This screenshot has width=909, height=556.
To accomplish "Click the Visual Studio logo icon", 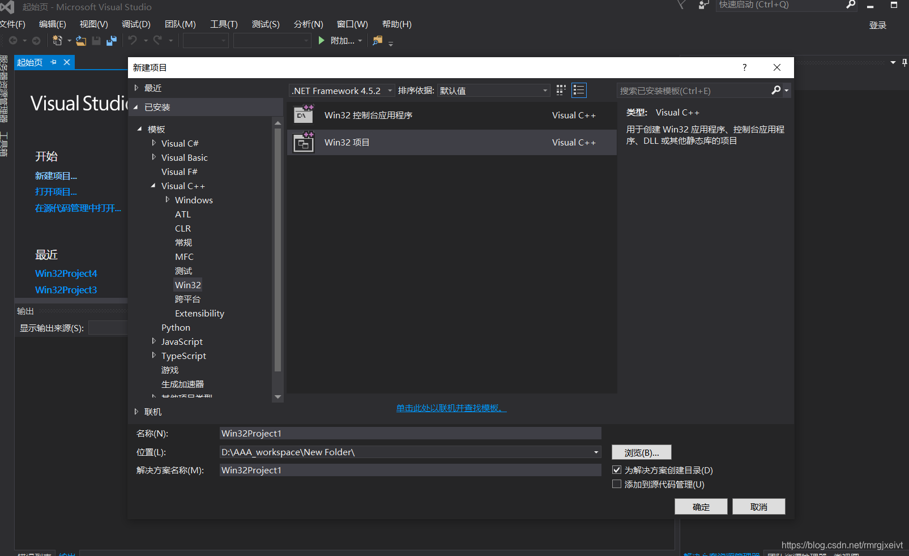I will coord(7,7).
